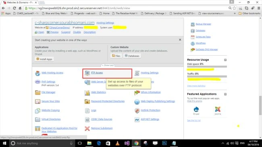Click the Backup Manager icon in sidebar

point(193,25)
